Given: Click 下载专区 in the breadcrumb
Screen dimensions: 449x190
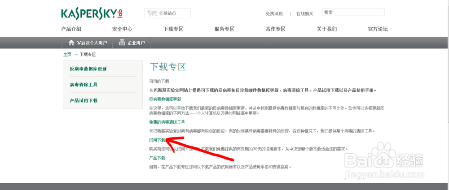Looking at the screenshot, I should [x=88, y=54].
